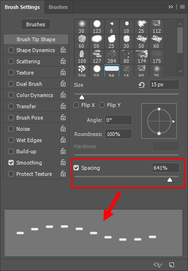Toggle lock icon beside Dual Brush
188x271 pixels.
click(63, 83)
